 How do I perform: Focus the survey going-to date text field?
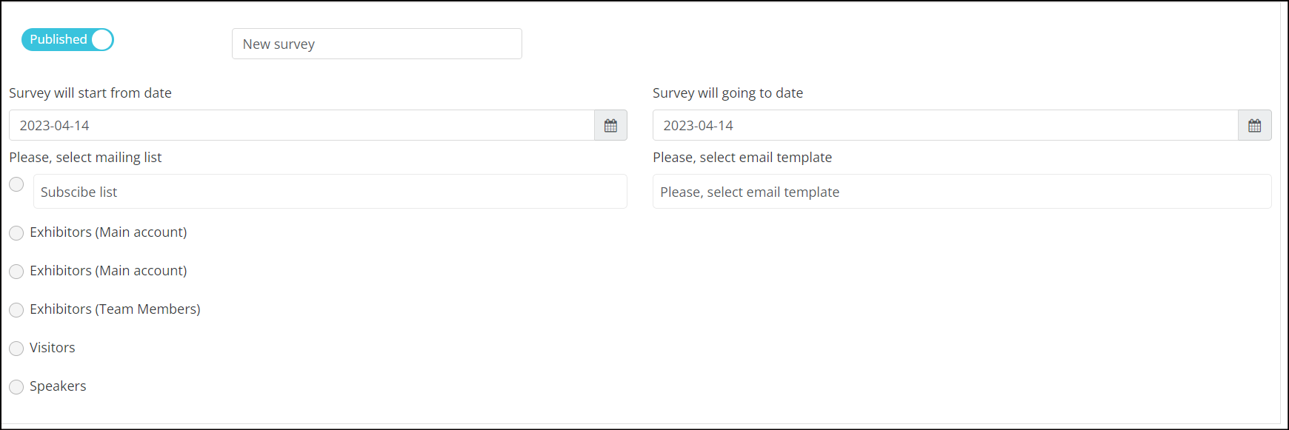[x=945, y=125]
